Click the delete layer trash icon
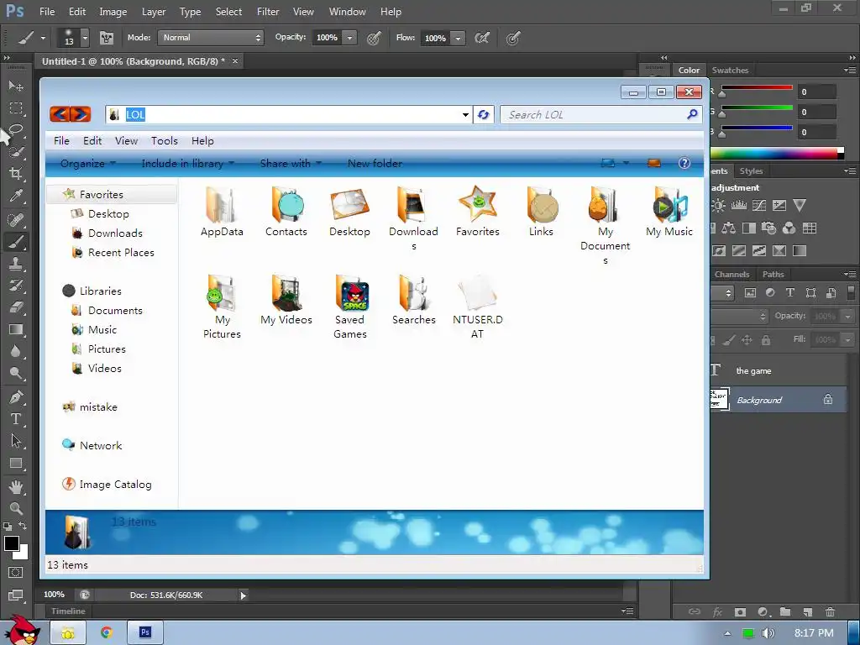Viewport: 860px width, 645px height. 830,611
